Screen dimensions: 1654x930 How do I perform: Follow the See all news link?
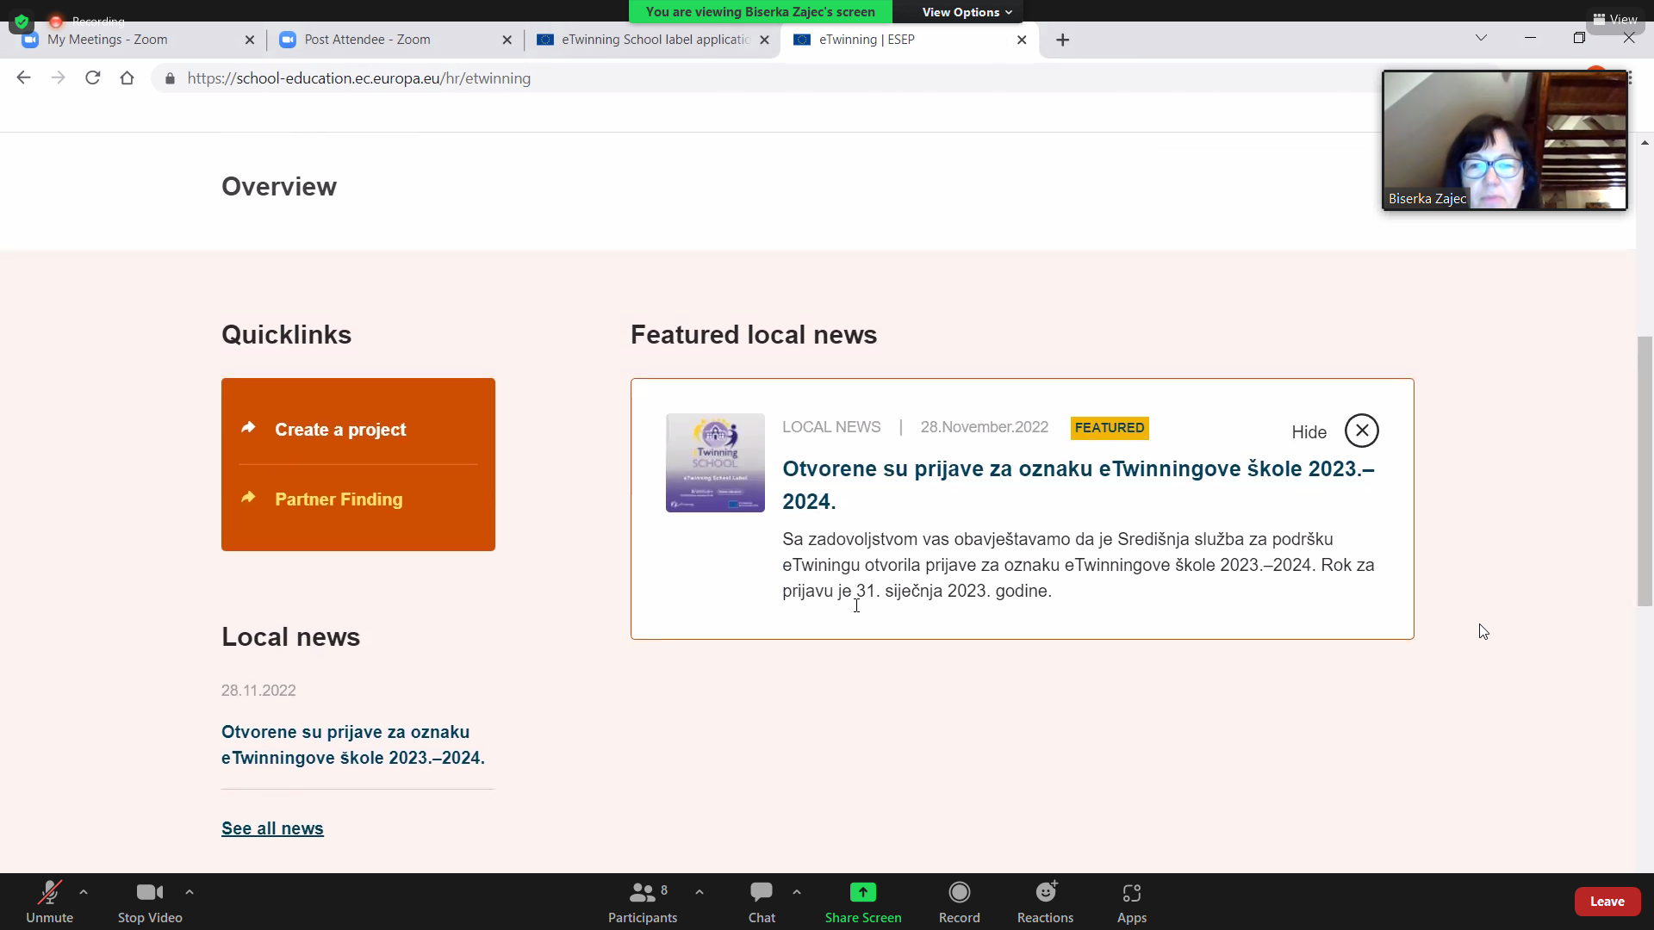click(272, 828)
